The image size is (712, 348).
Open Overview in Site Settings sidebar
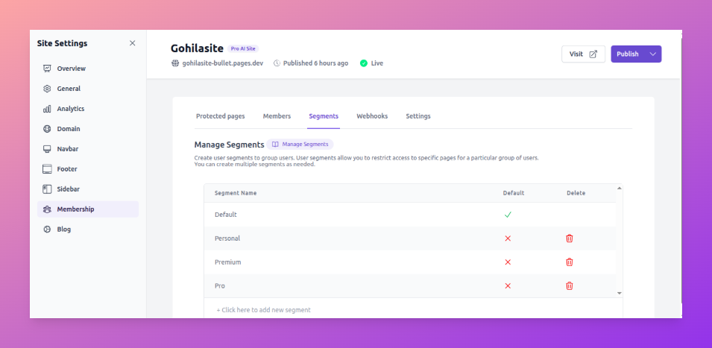[71, 69]
